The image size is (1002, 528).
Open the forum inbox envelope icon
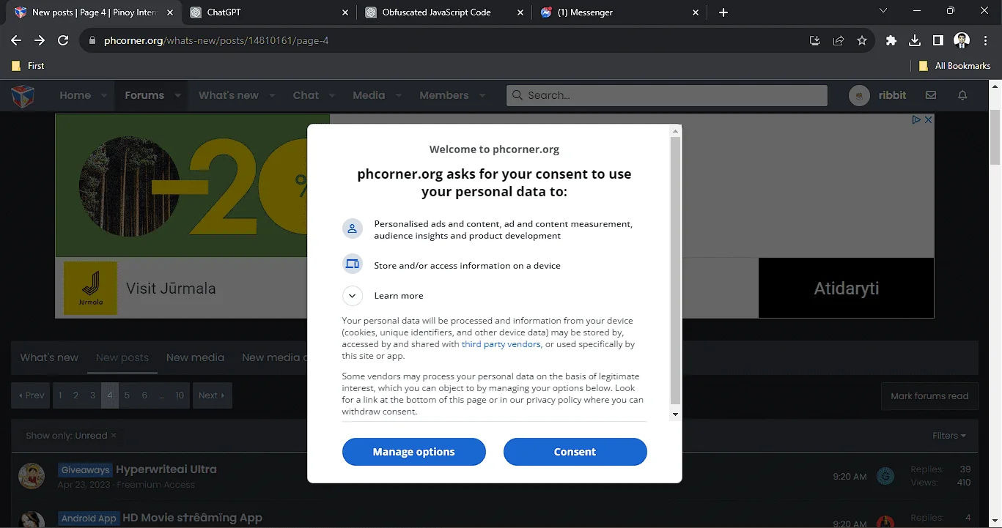[931, 95]
